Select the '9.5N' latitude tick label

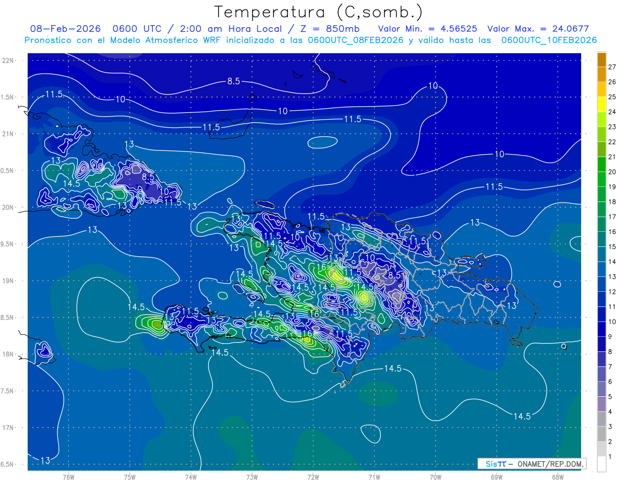8,244
